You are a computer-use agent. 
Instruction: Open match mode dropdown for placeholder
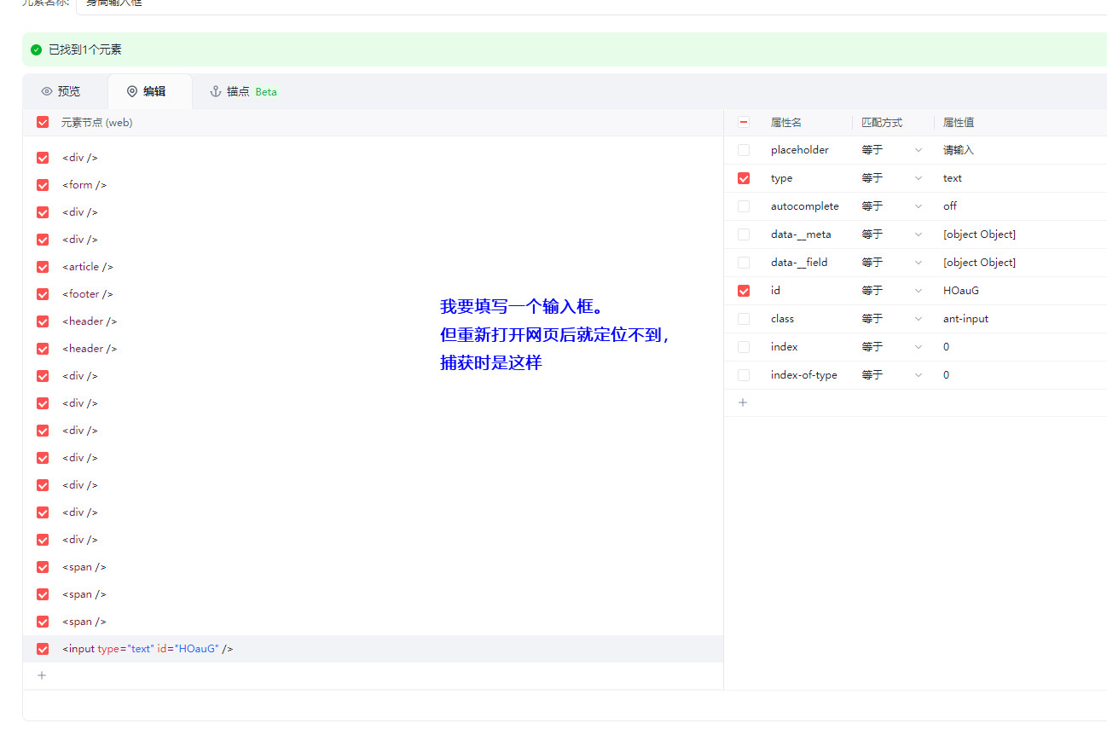(892, 150)
